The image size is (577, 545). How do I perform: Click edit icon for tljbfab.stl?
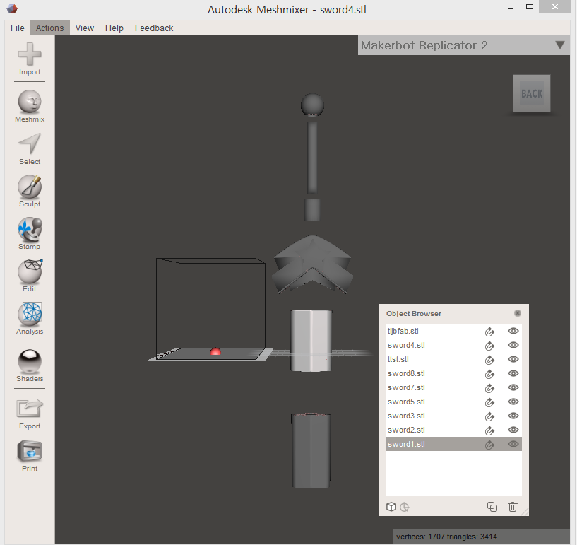click(x=489, y=332)
